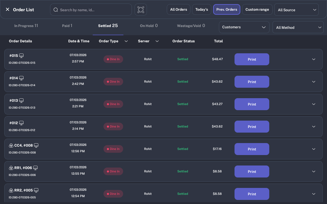Viewport: 327px width, 204px height.
Task: Select the Today's orders filter
Action: pos(202,9)
